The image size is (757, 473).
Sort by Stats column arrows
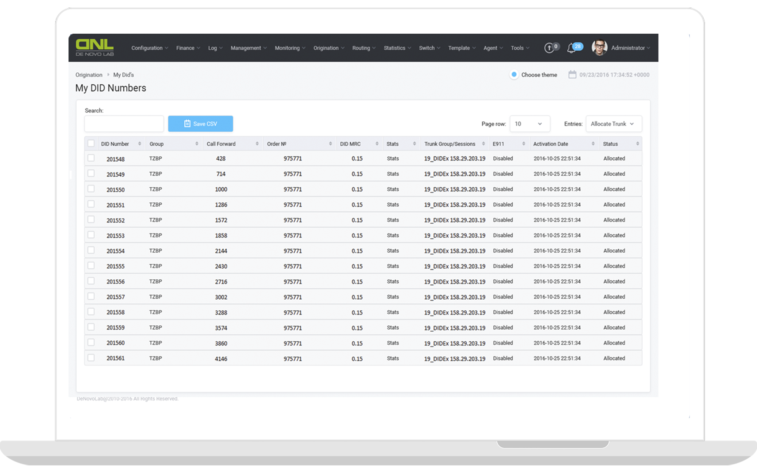tap(414, 144)
